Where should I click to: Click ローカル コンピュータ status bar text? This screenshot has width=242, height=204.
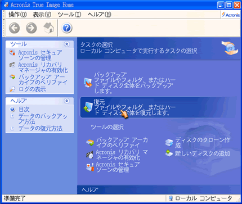tap(204, 198)
